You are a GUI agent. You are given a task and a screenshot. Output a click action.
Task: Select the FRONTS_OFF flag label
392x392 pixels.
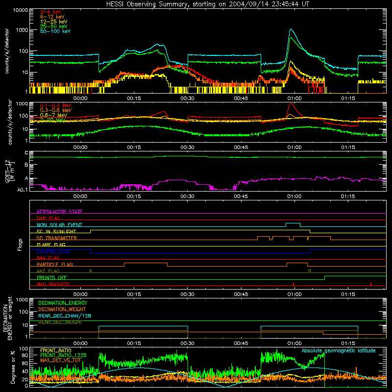tap(52, 277)
